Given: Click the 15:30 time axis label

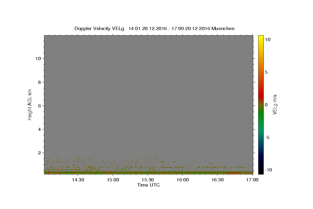Looking at the screenshot, I should tap(148, 180).
